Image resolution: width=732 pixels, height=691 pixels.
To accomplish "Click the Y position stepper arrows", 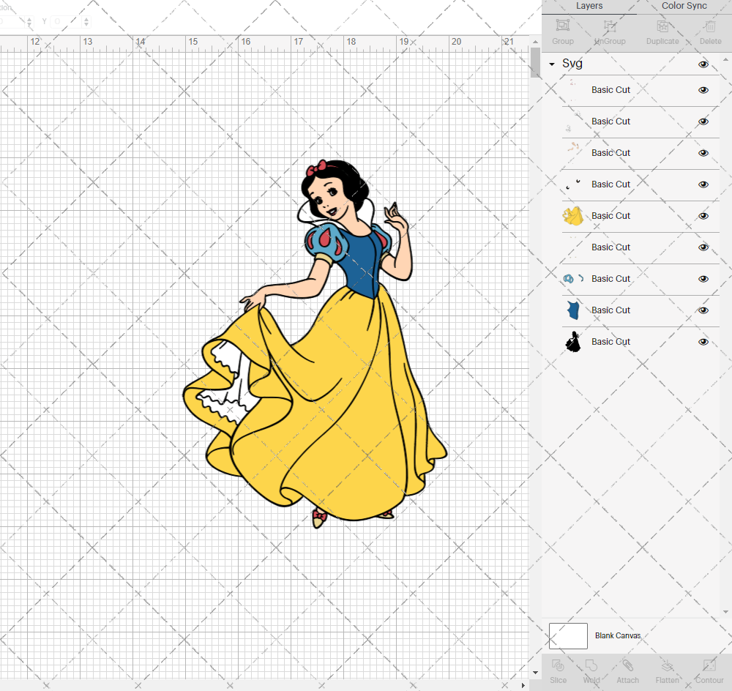I will tap(86, 21).
